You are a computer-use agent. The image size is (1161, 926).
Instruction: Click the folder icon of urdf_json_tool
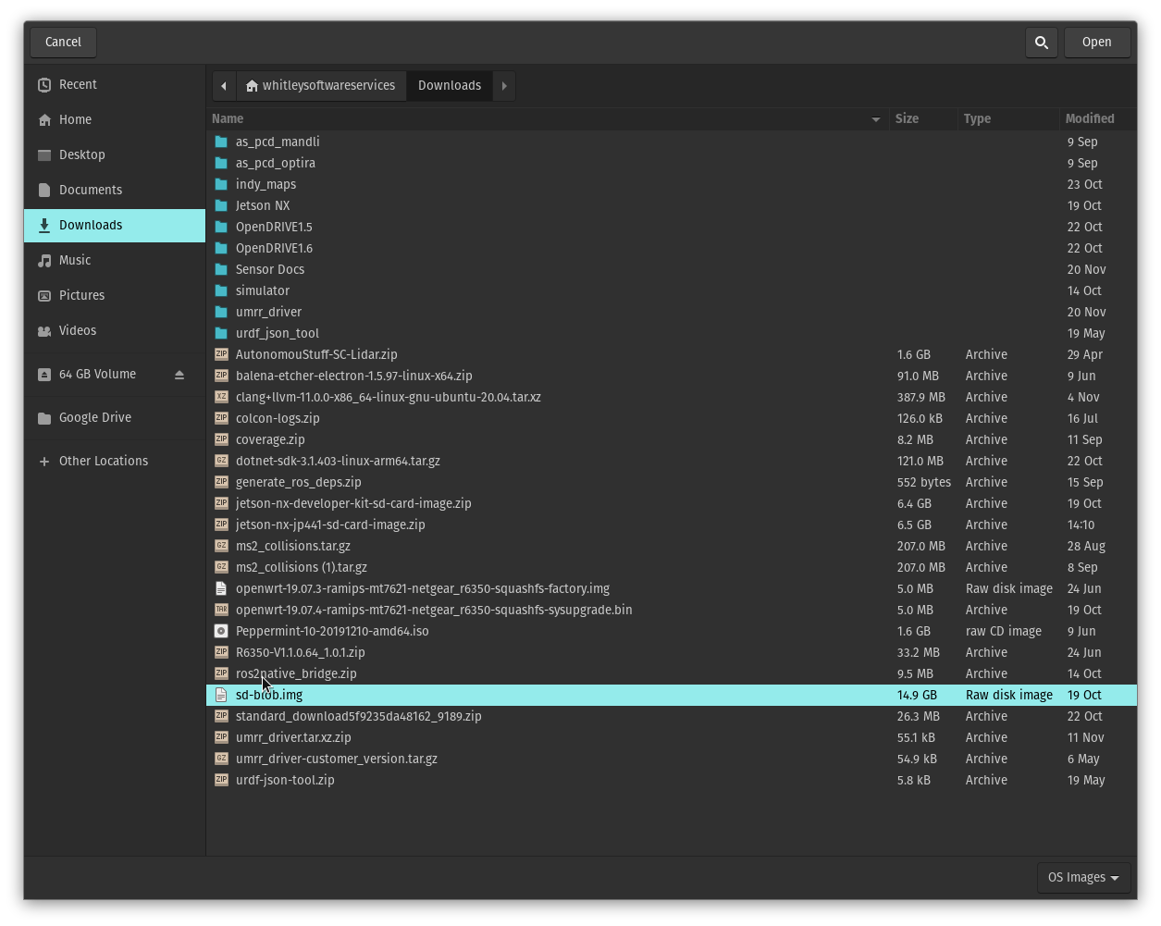[221, 333]
